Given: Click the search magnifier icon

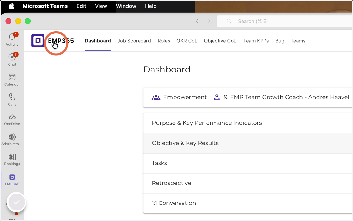Looking at the screenshot, I should coord(229,21).
